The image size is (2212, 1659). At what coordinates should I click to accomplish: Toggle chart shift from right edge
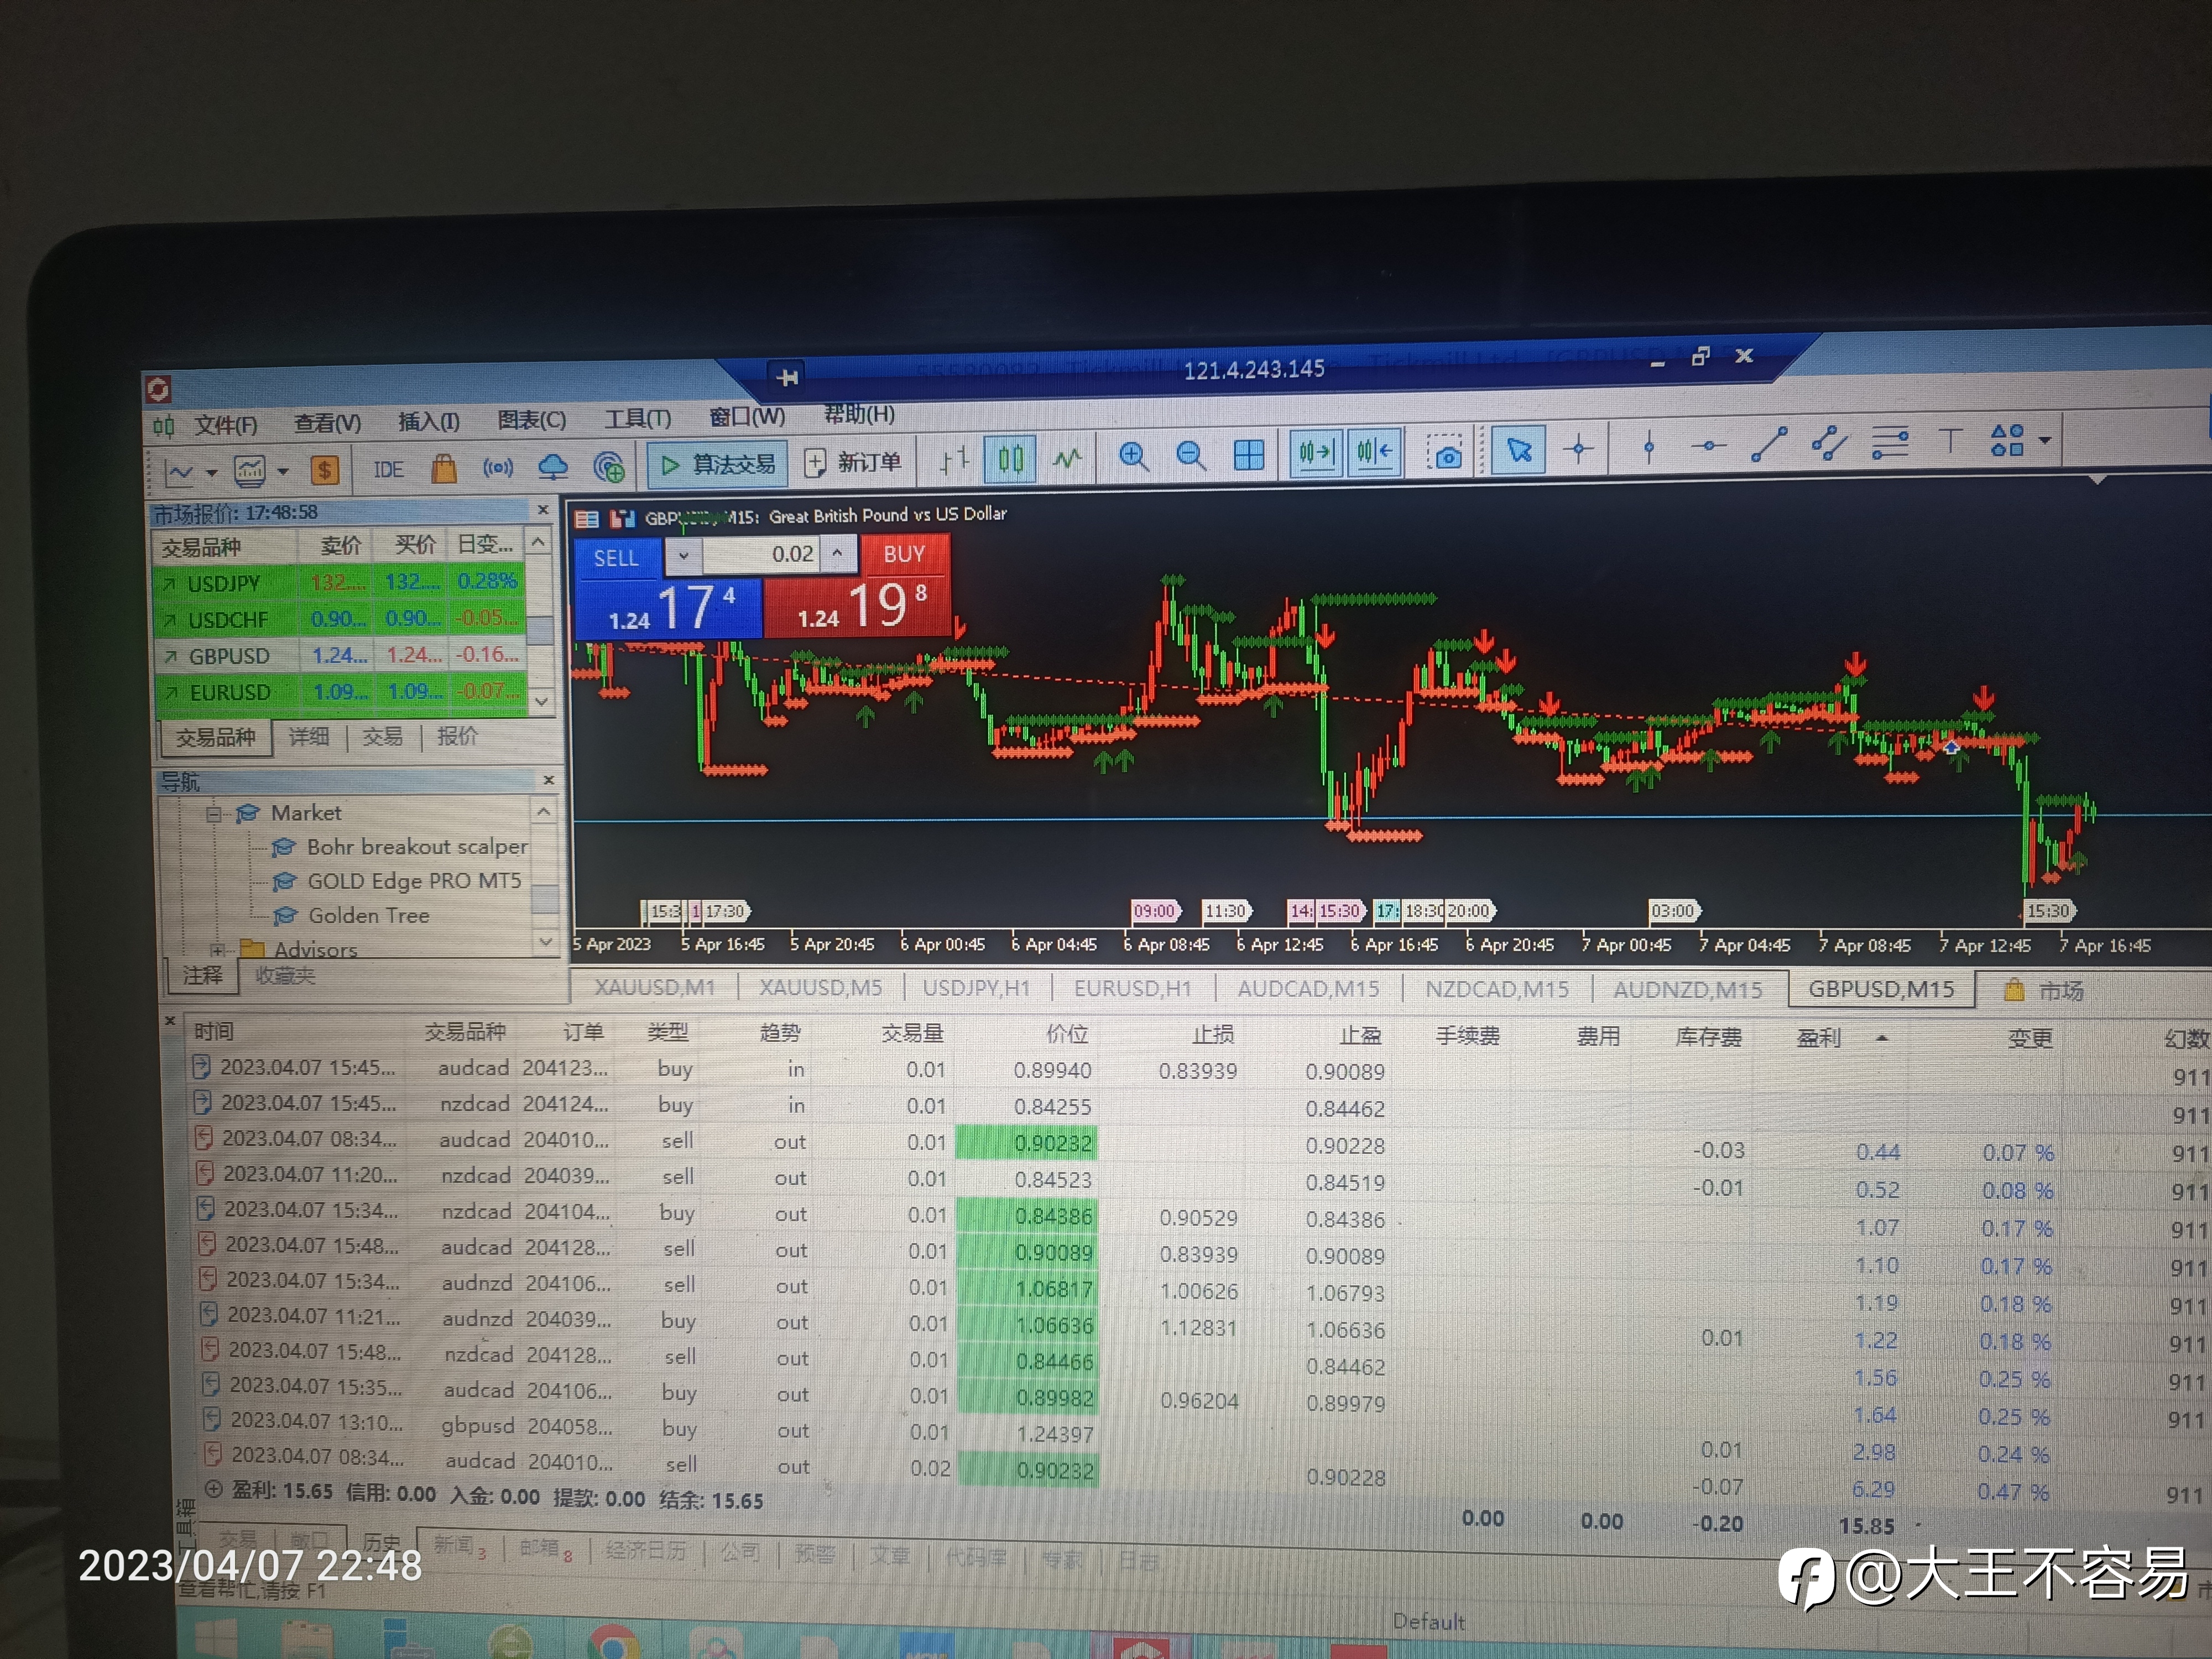[x=1374, y=452]
